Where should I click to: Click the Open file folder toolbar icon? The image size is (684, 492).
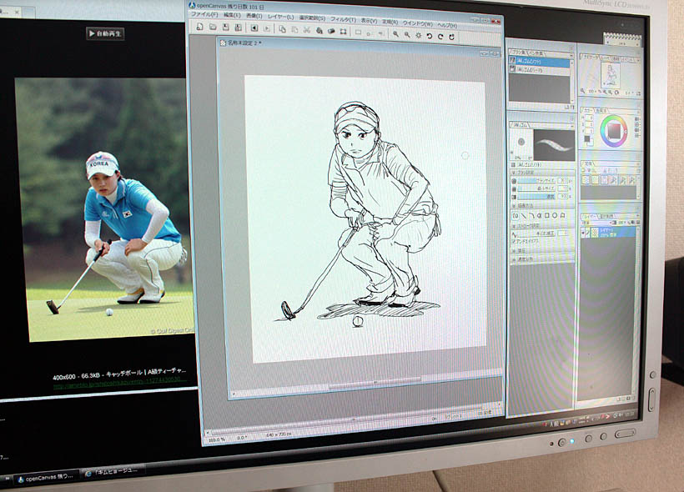pos(213,28)
